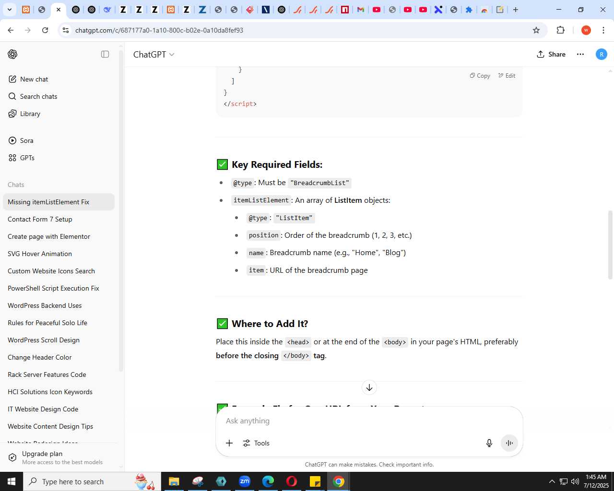
Task: Jump to bottom with the down-arrow button
Action: (x=369, y=387)
